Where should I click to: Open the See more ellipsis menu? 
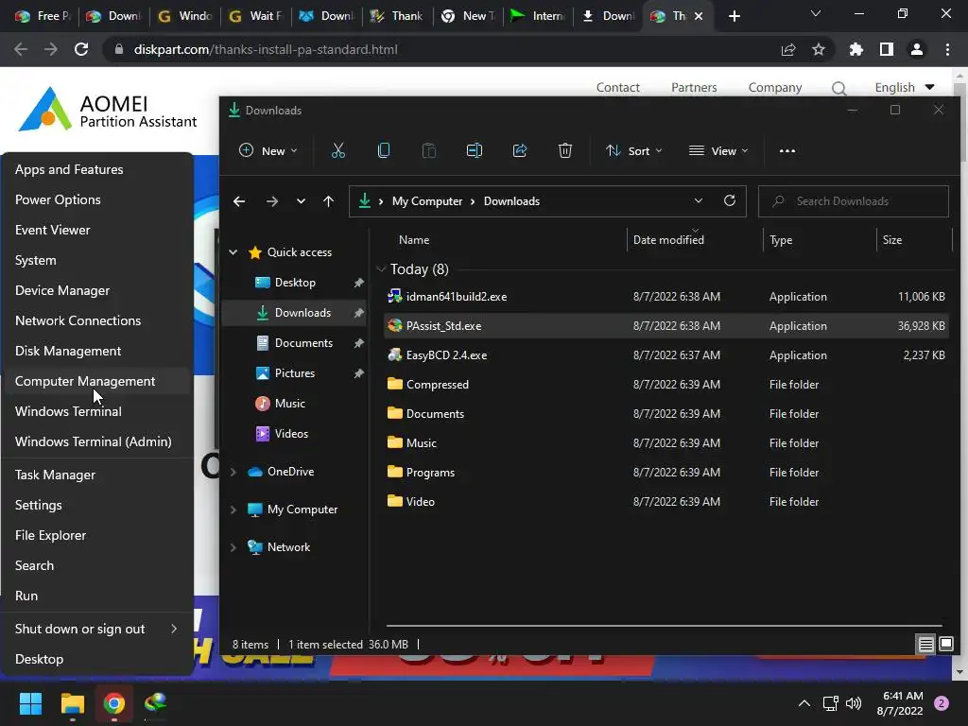click(x=787, y=150)
